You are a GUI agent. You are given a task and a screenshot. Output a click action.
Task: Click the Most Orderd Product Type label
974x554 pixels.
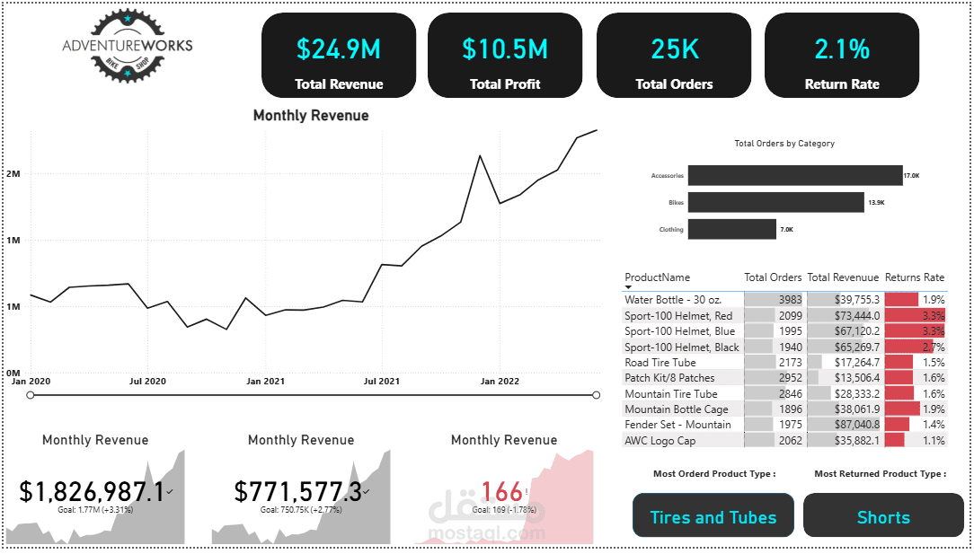(714, 474)
